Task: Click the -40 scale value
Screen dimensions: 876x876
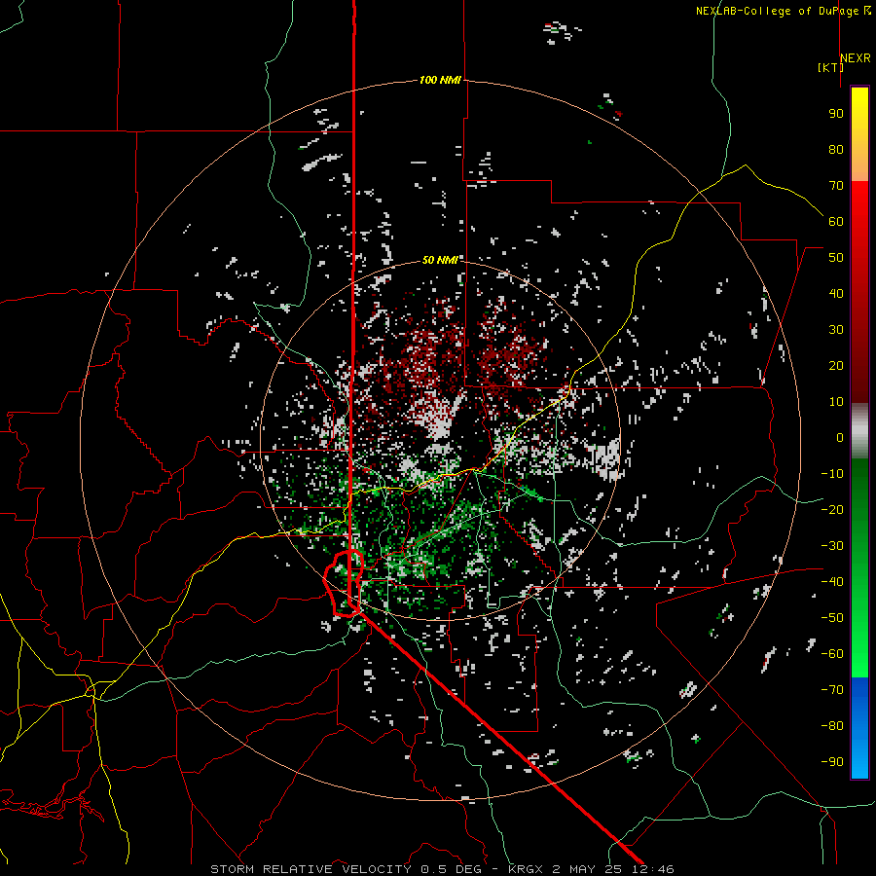Action: 832,582
